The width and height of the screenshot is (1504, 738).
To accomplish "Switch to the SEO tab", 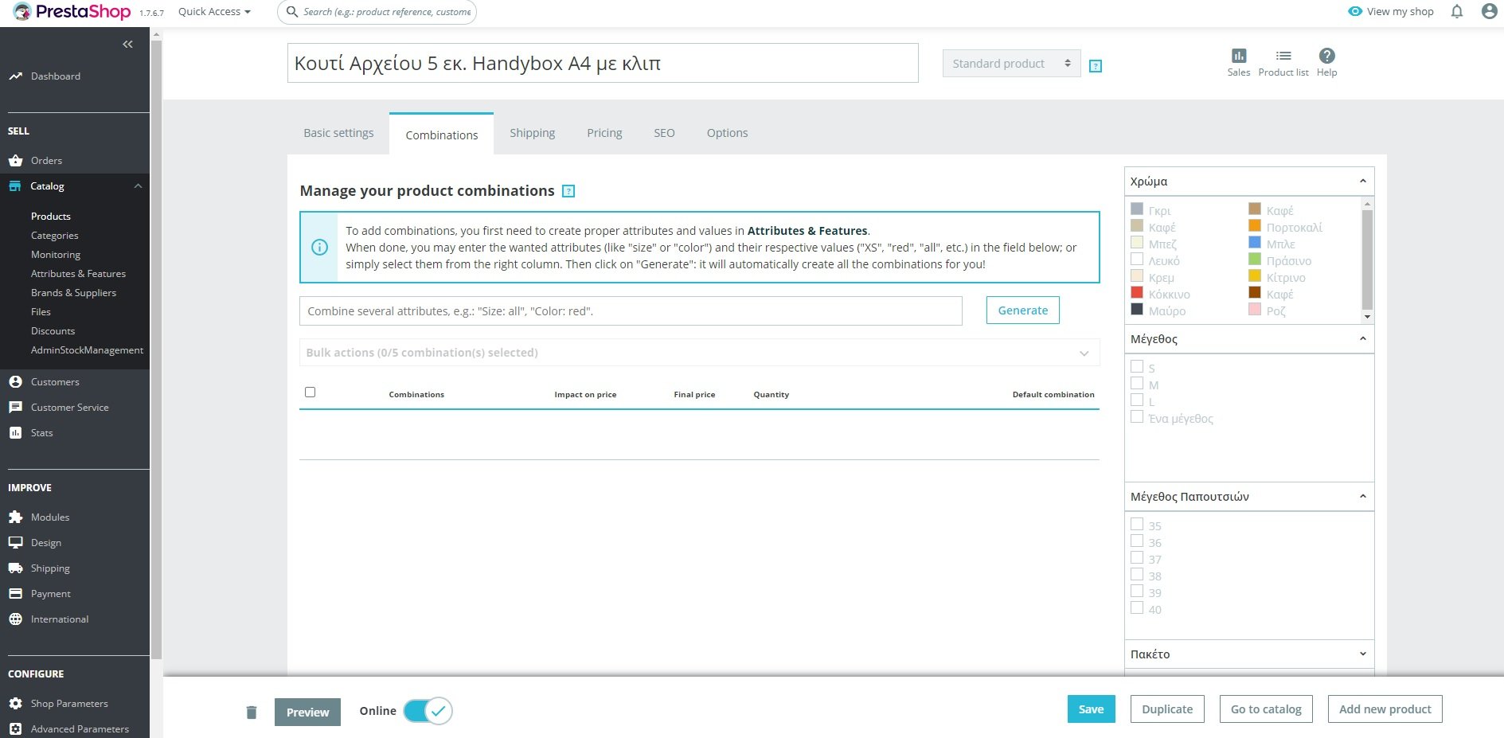I will [x=664, y=133].
